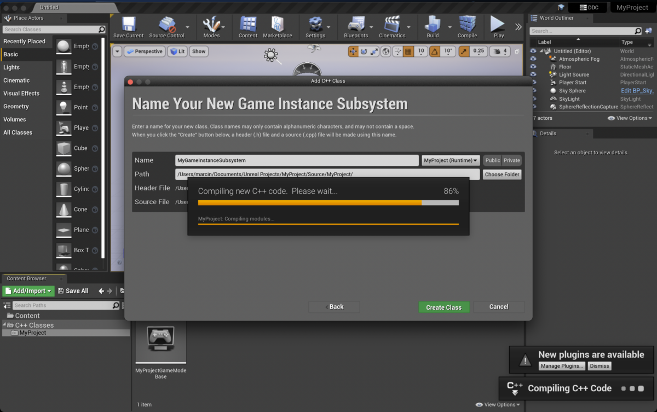This screenshot has width=657, height=412.
Task: Click the Build toolbar icon
Action: (433, 27)
